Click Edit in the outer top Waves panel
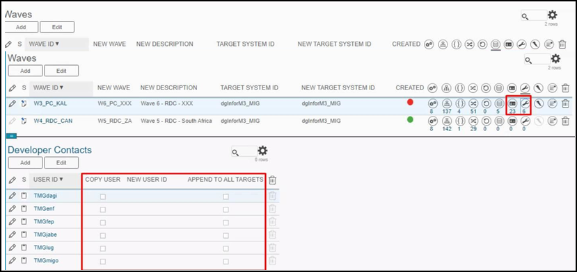577x272 pixels. tap(57, 27)
